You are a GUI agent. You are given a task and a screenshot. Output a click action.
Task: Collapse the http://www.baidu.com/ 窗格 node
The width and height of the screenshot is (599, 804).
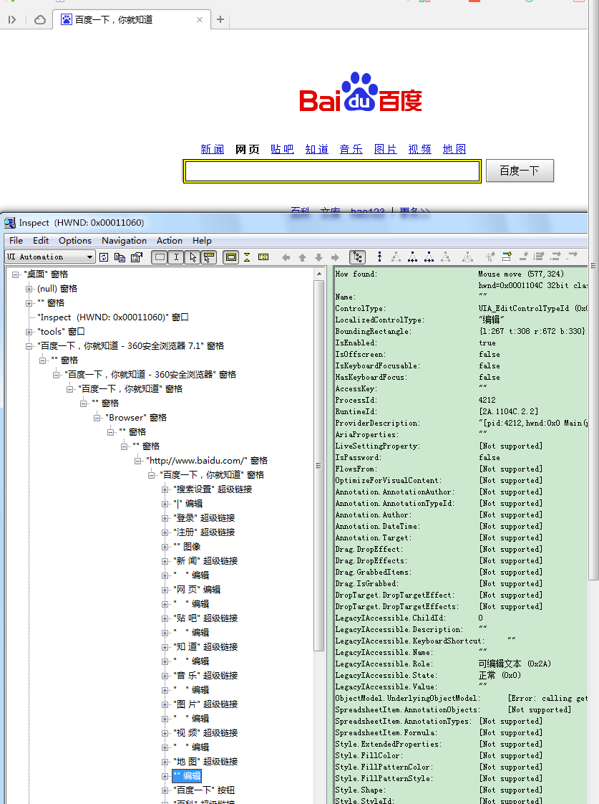pos(138,461)
